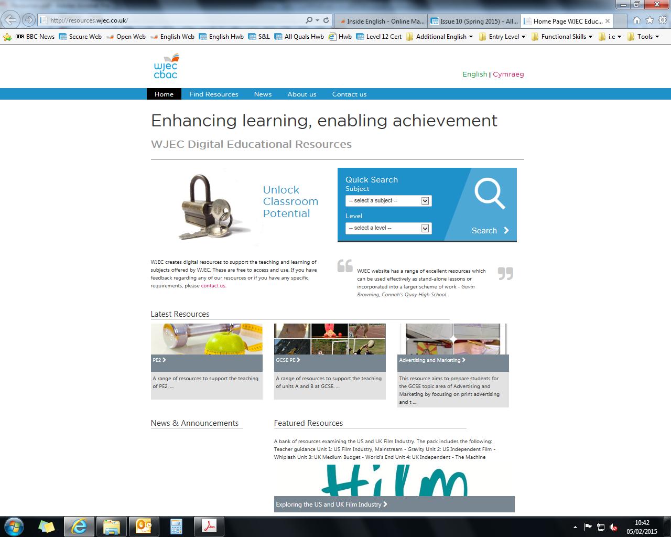
Task: Switch to Issue 10 (Spring 2015) tab
Action: [474, 21]
